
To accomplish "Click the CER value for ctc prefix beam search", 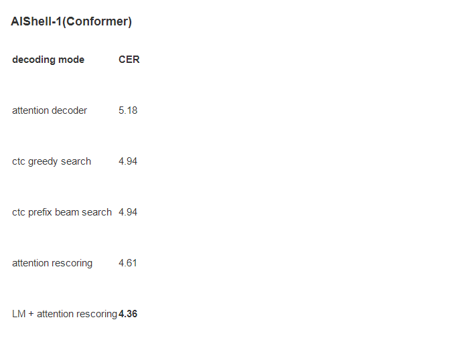I will point(128,212).
